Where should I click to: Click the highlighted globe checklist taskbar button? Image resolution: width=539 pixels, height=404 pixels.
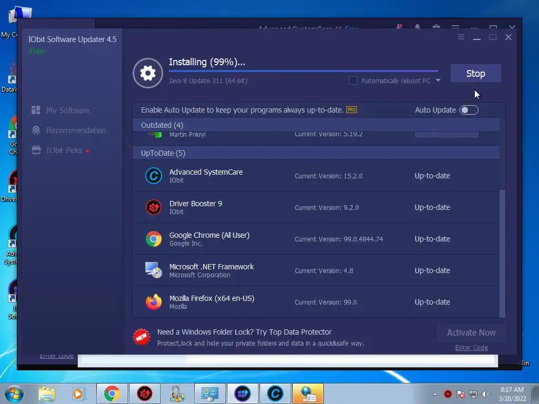tap(307, 393)
